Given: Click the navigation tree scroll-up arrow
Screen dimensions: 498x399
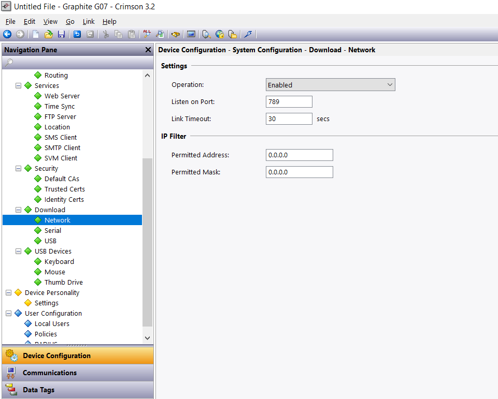Looking at the screenshot, I should 147,76.
